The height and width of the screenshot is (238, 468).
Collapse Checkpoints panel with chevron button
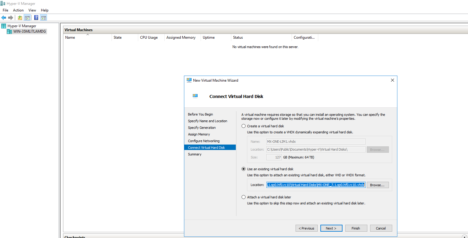464,236
